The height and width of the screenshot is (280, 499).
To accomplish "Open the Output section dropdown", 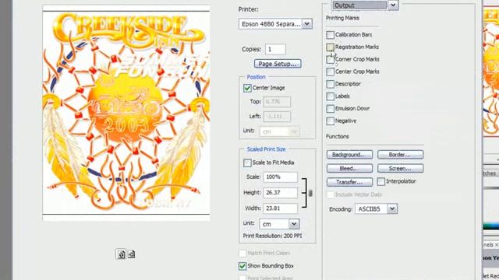I will tap(365, 5).
